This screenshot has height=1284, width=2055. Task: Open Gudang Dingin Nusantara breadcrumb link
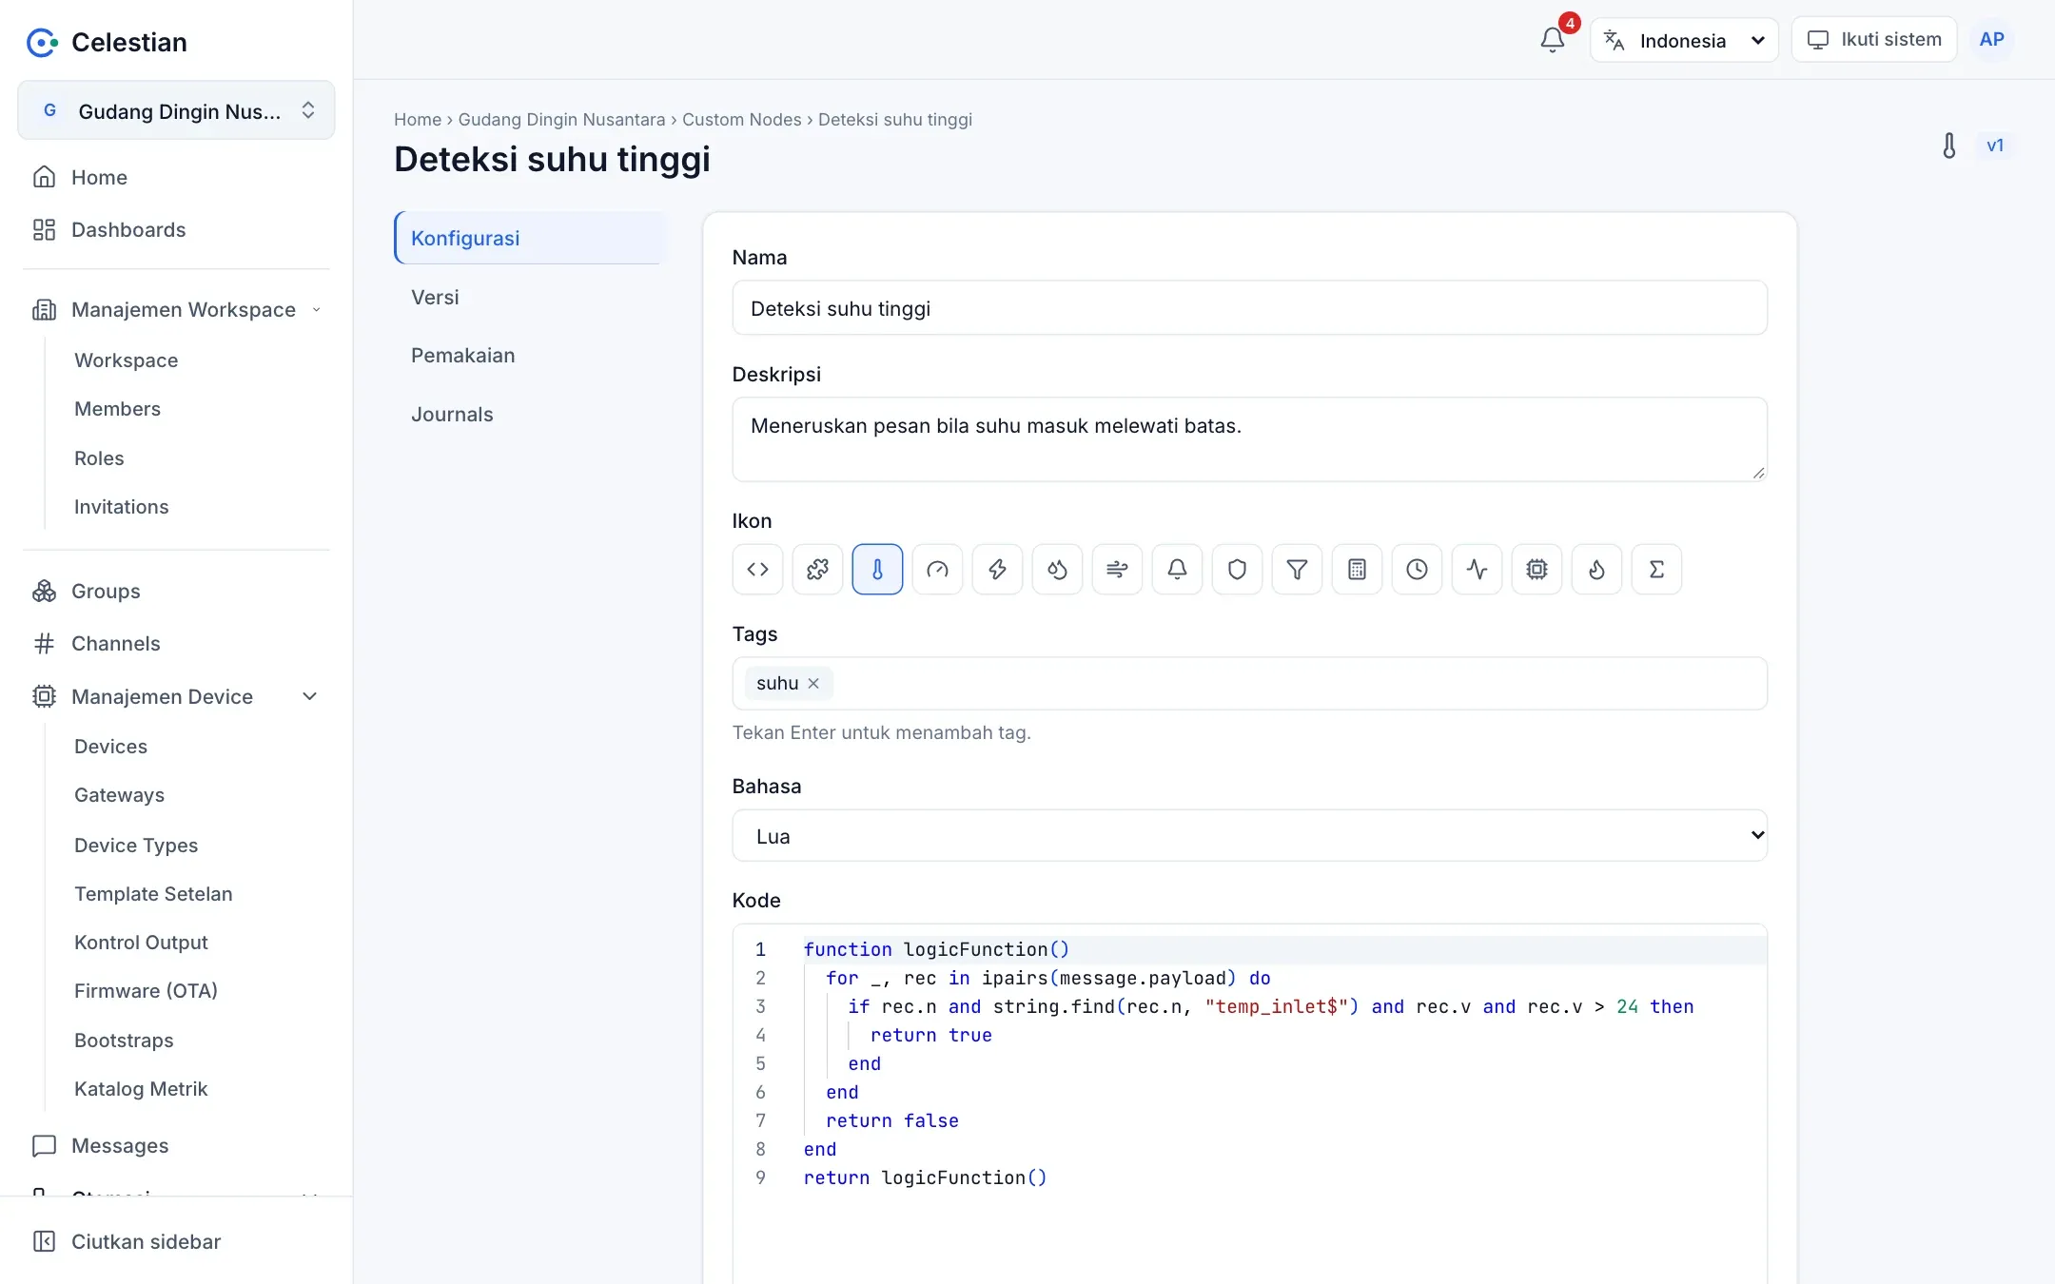[x=561, y=120]
